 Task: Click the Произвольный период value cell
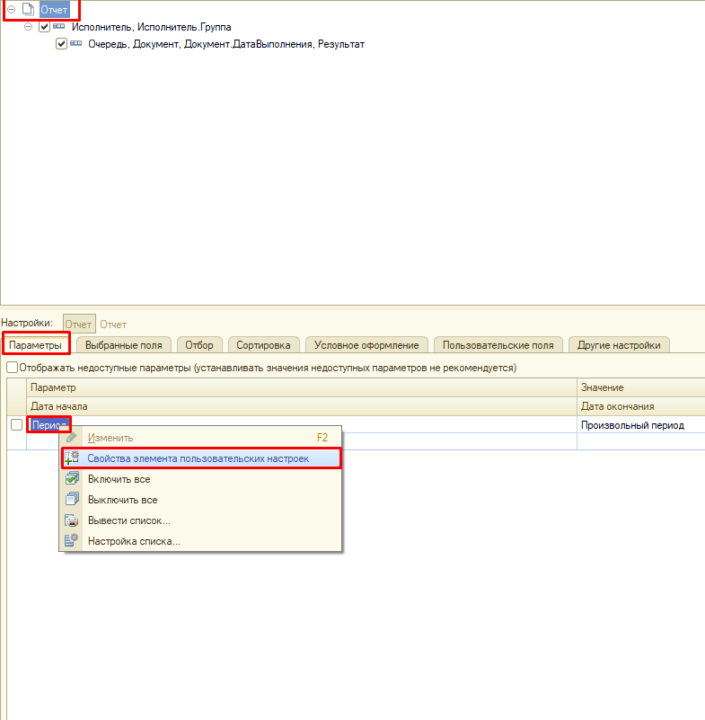pos(640,425)
